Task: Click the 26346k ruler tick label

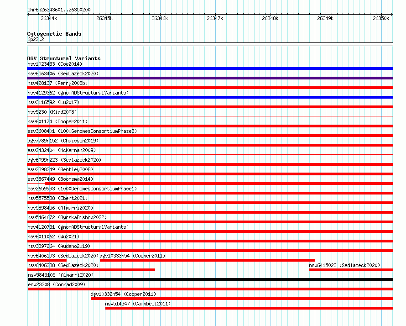Action: [x=160, y=18]
